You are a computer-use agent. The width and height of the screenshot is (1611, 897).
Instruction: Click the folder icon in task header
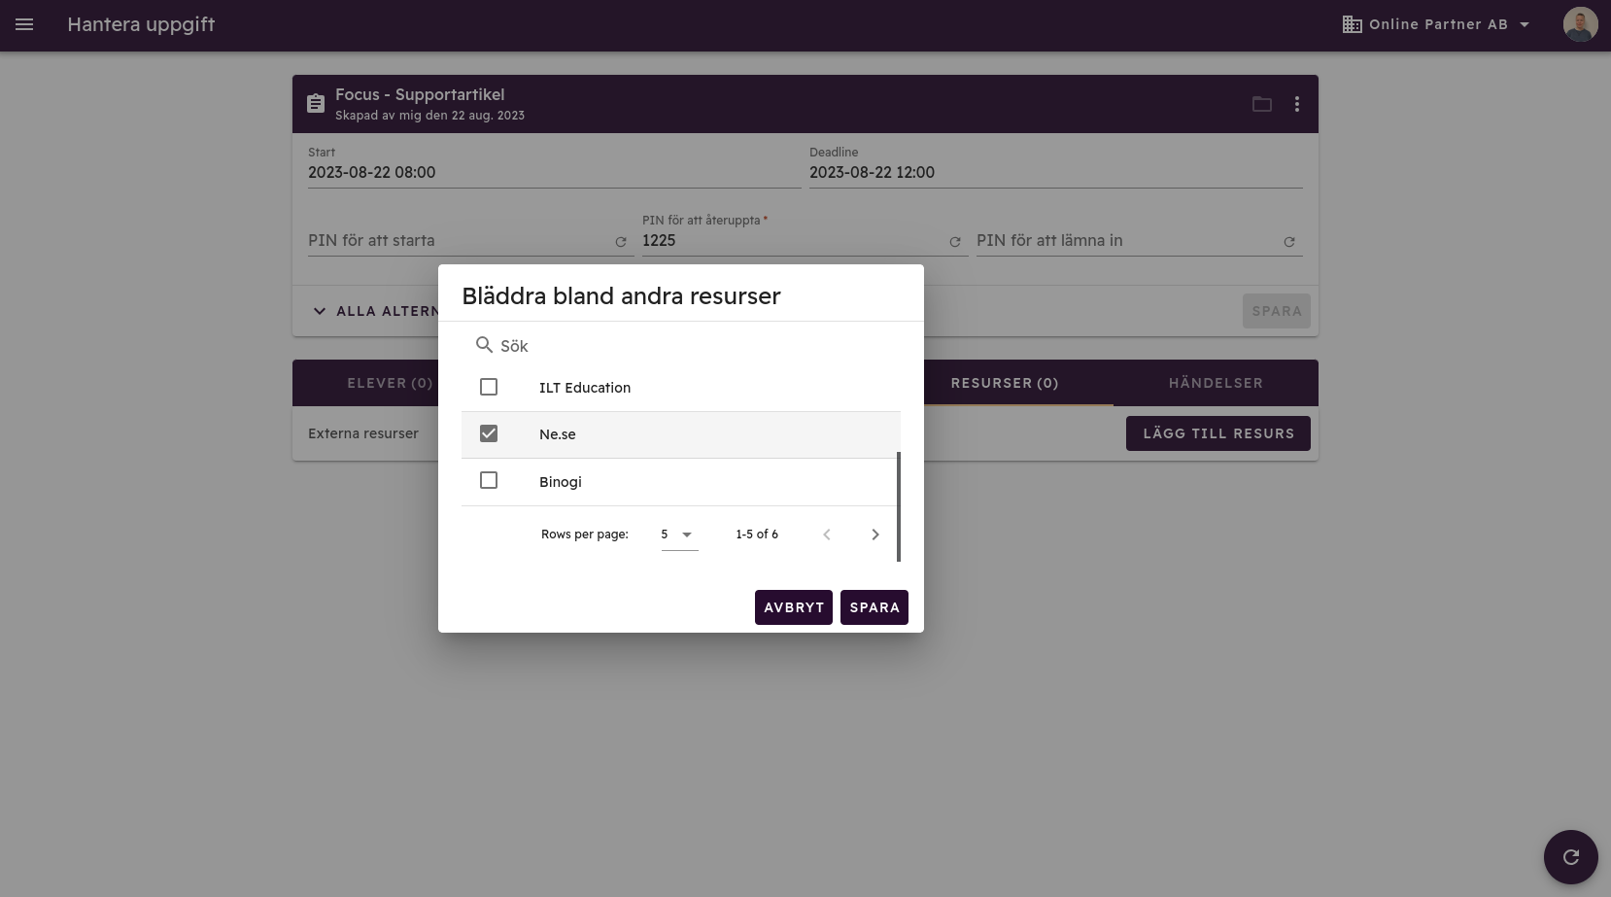pos(1261,104)
